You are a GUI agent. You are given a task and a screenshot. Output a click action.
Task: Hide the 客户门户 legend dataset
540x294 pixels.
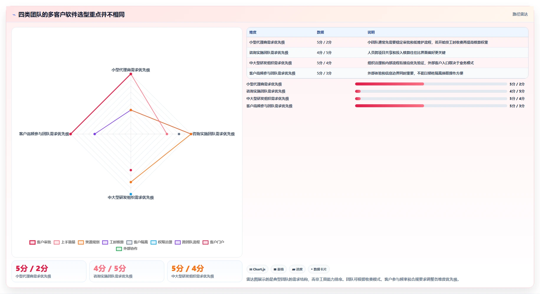point(213,242)
